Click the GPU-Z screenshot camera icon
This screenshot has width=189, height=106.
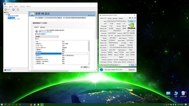coord(130,18)
